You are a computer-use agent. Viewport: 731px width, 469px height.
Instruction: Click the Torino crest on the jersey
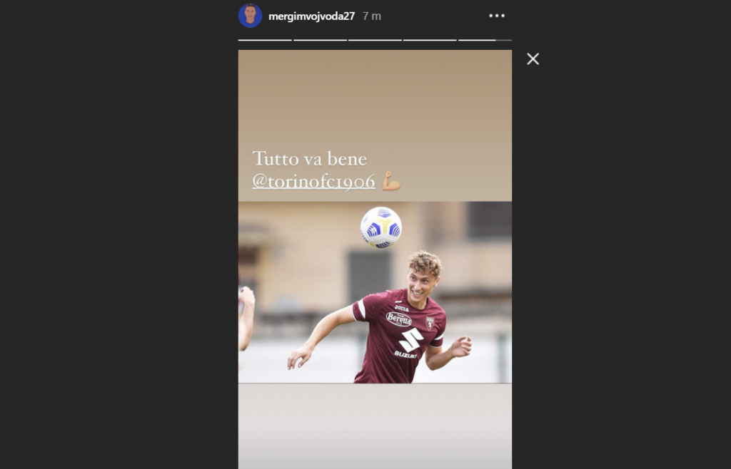[430, 323]
